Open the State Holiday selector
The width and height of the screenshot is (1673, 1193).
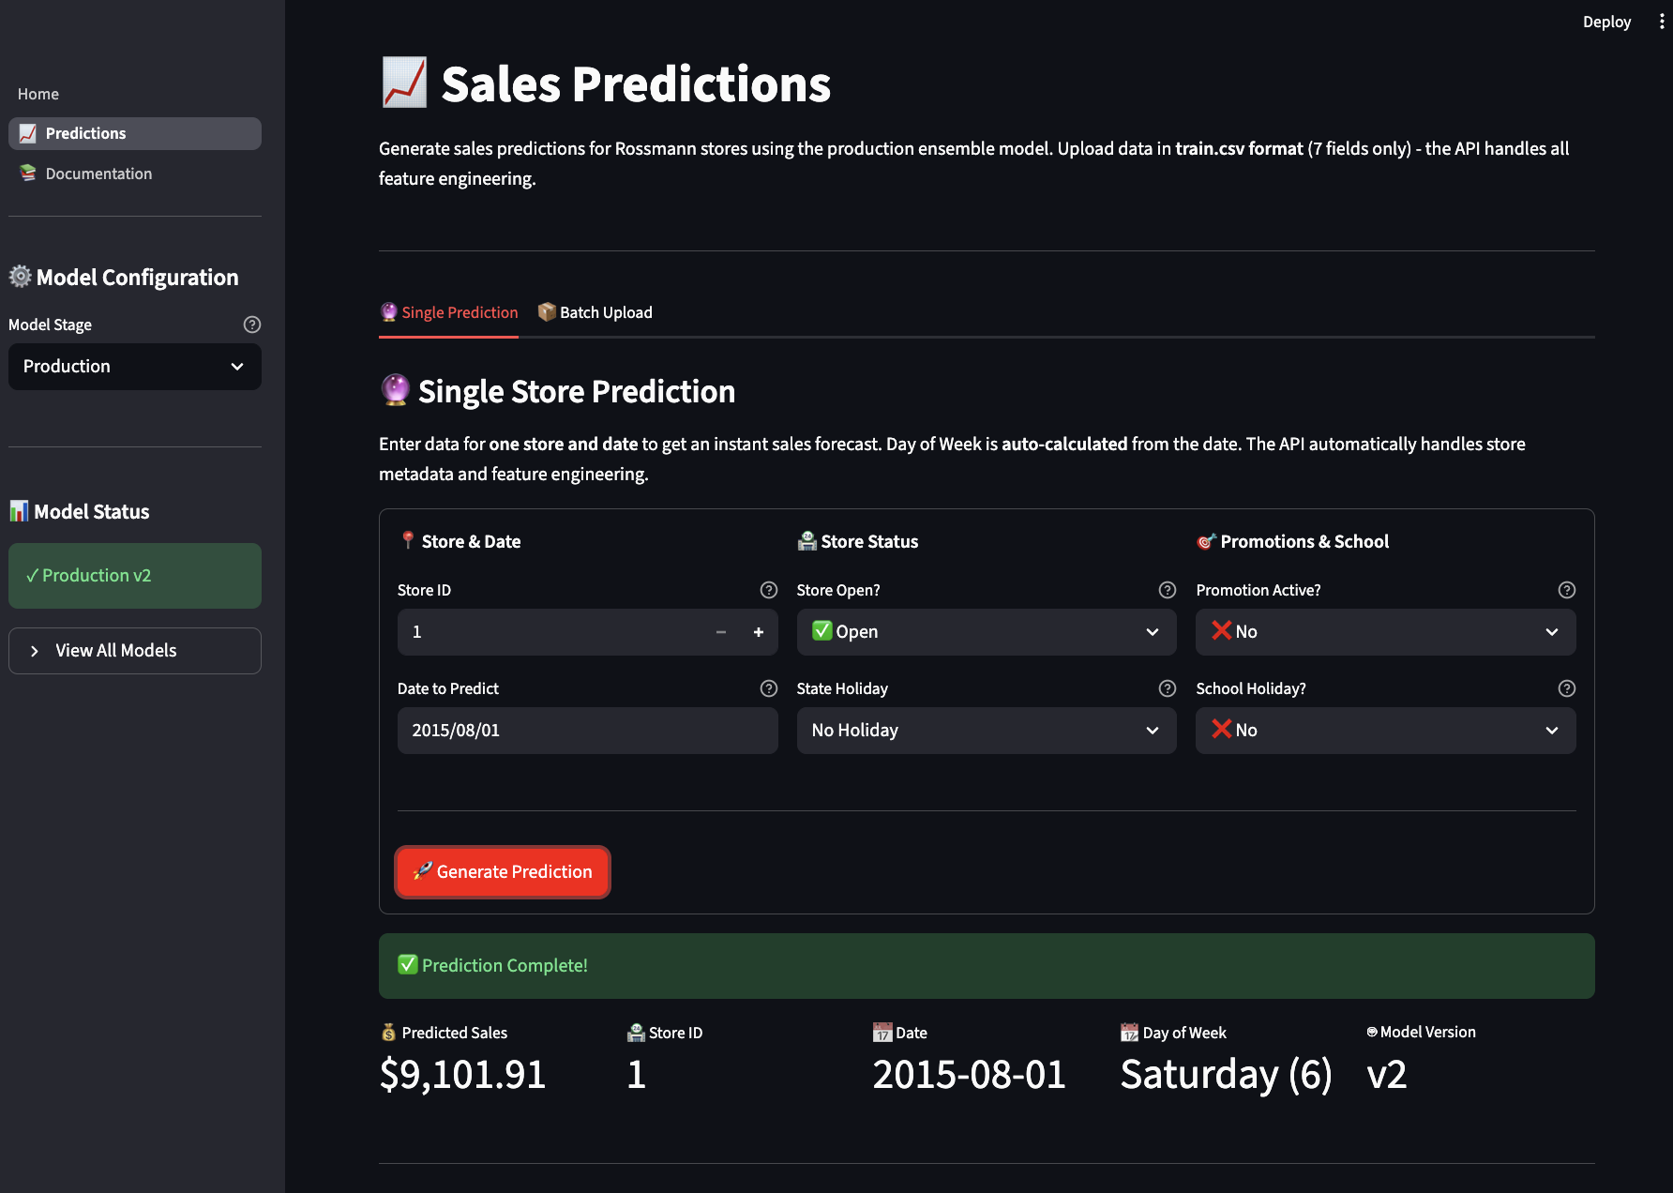click(986, 730)
